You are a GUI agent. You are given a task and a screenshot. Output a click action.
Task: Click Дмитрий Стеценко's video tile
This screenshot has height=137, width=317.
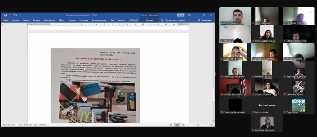click(x=235, y=16)
